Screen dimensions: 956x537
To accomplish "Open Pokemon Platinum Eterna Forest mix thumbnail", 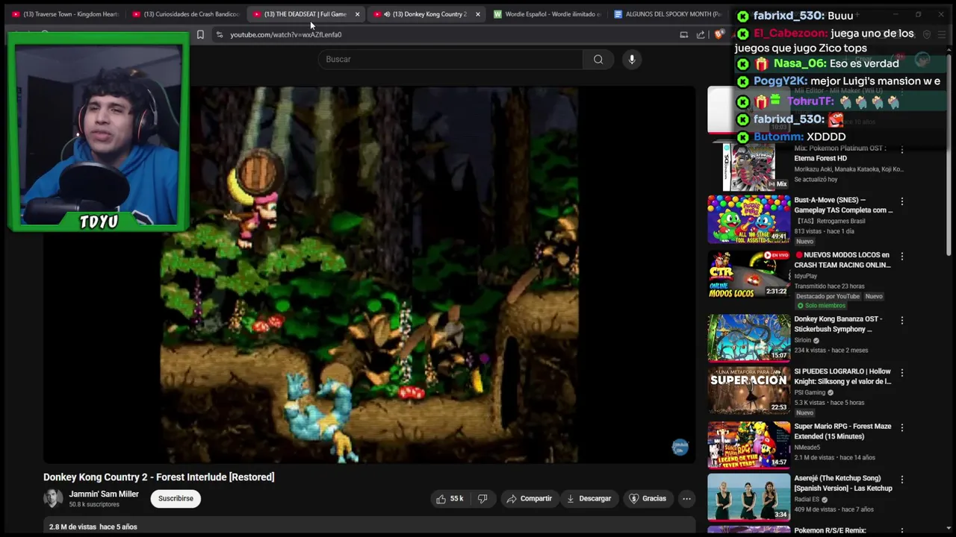I will [x=748, y=167].
